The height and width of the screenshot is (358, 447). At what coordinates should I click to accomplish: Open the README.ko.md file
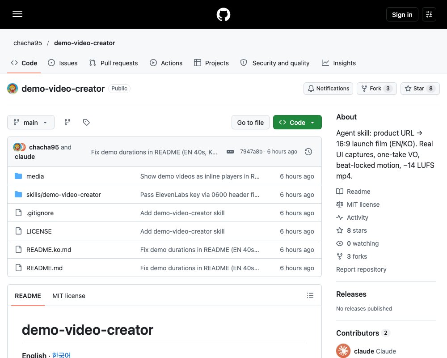[49, 250]
